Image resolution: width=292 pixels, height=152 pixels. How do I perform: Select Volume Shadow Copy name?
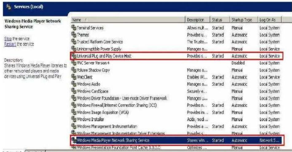(x=93, y=70)
